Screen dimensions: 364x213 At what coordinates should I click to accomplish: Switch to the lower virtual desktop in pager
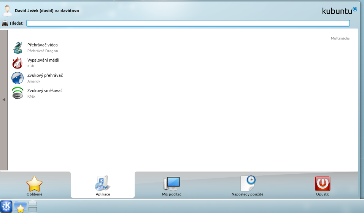pyautogui.click(x=32, y=210)
